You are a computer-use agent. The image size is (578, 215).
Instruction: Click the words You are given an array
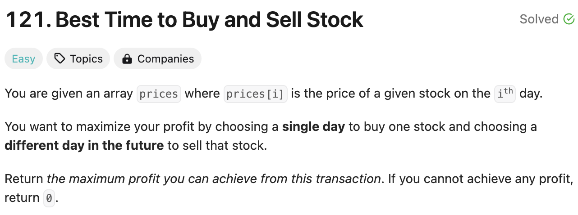tap(69, 94)
